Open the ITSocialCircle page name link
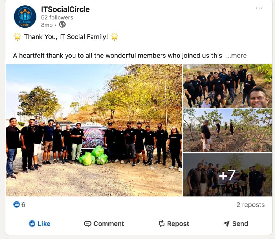This screenshot has width=275, height=239. (65, 9)
